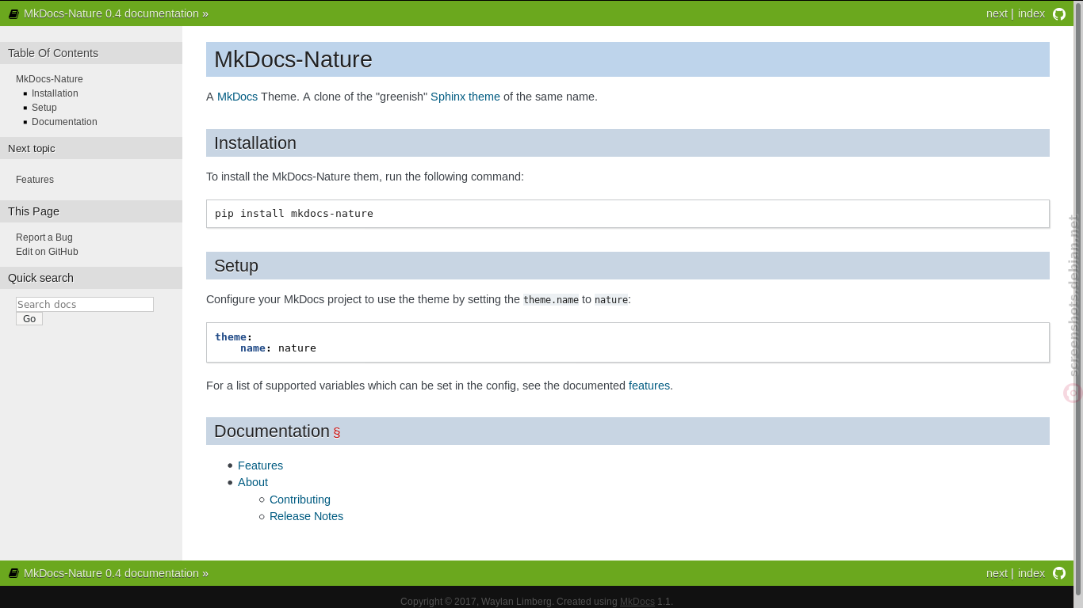The height and width of the screenshot is (608, 1083).
Task: Open 'MkDocs-Nature 0.4 documentation' link in footer bar
Action: pos(111,573)
